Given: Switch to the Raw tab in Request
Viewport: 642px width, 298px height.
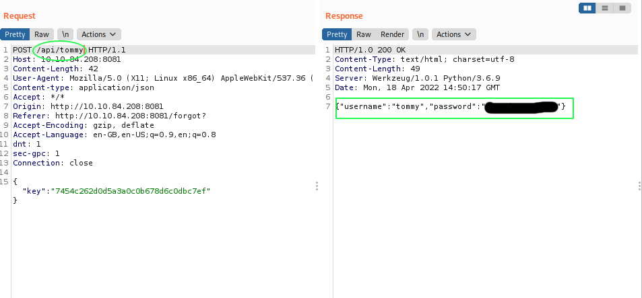Looking at the screenshot, I should (x=42, y=34).
